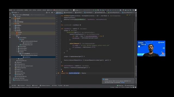Image resolution: width=174 pixels, height=97 pixels.
Task: Select .gitignore in the Project tree
Action: pos(18,62)
